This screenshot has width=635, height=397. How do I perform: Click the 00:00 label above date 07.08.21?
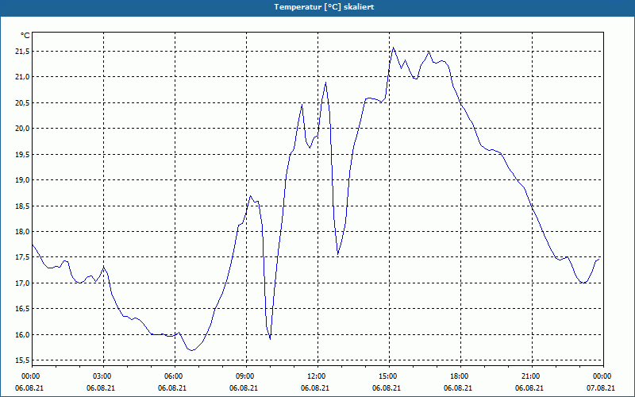(x=603, y=376)
